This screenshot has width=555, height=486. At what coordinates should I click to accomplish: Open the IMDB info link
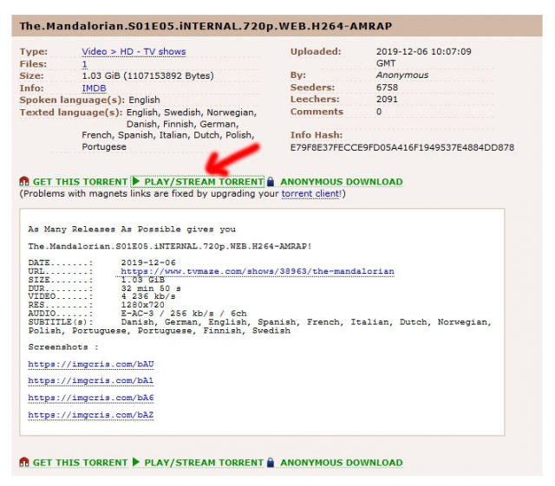[94, 88]
